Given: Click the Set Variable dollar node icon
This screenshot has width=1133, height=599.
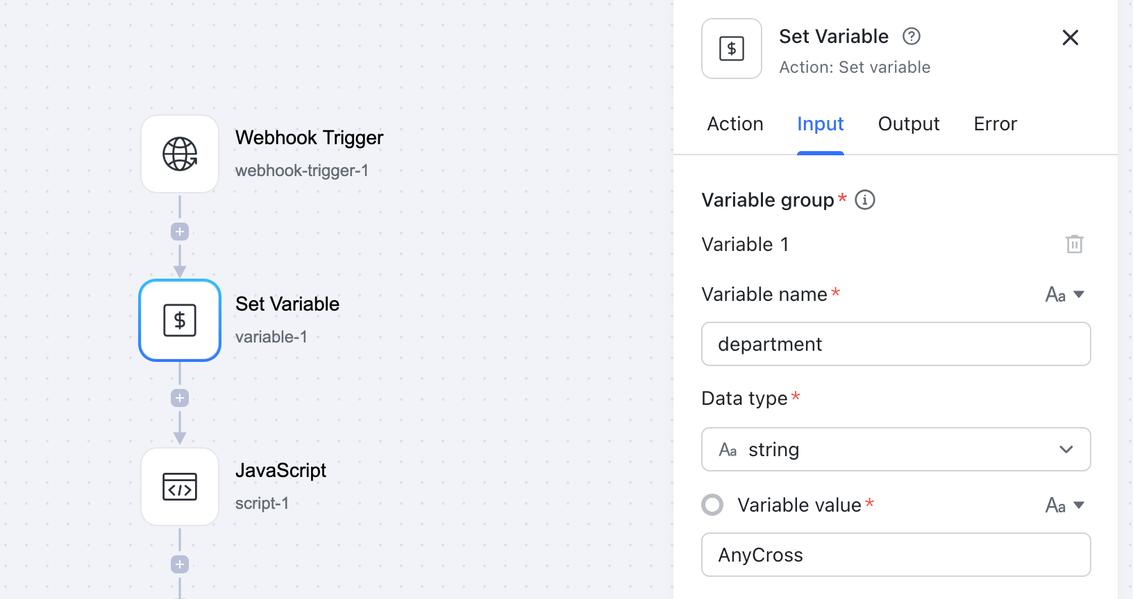Looking at the screenshot, I should click(x=180, y=320).
